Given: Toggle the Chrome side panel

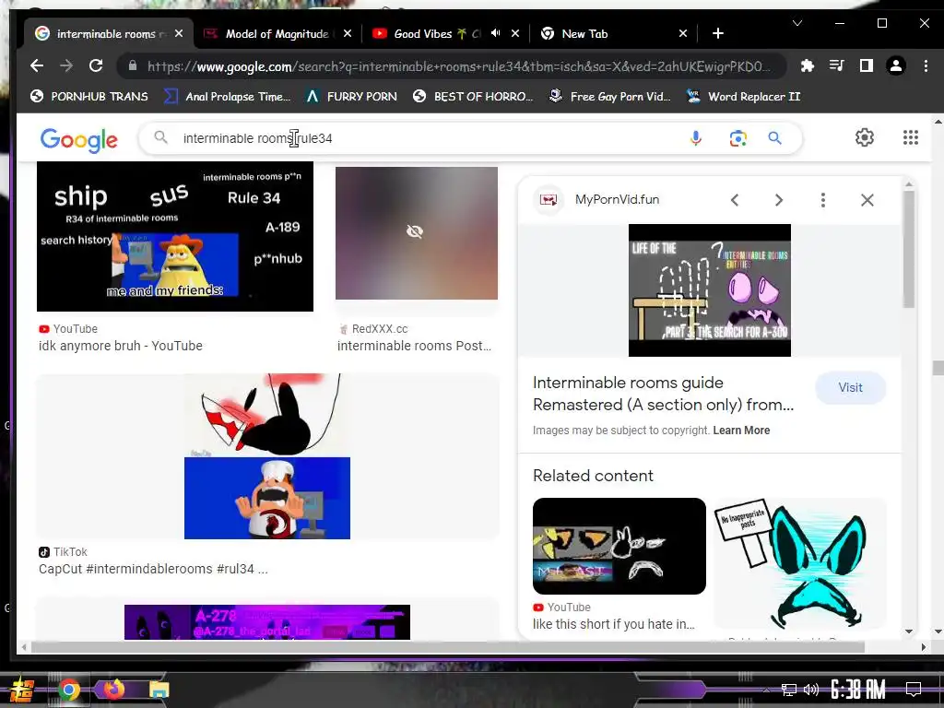Looking at the screenshot, I should 867,65.
